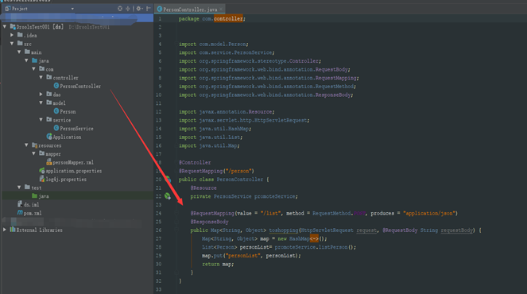Open the Project view dropdown
This screenshot has width=527, height=294.
(x=72, y=9)
